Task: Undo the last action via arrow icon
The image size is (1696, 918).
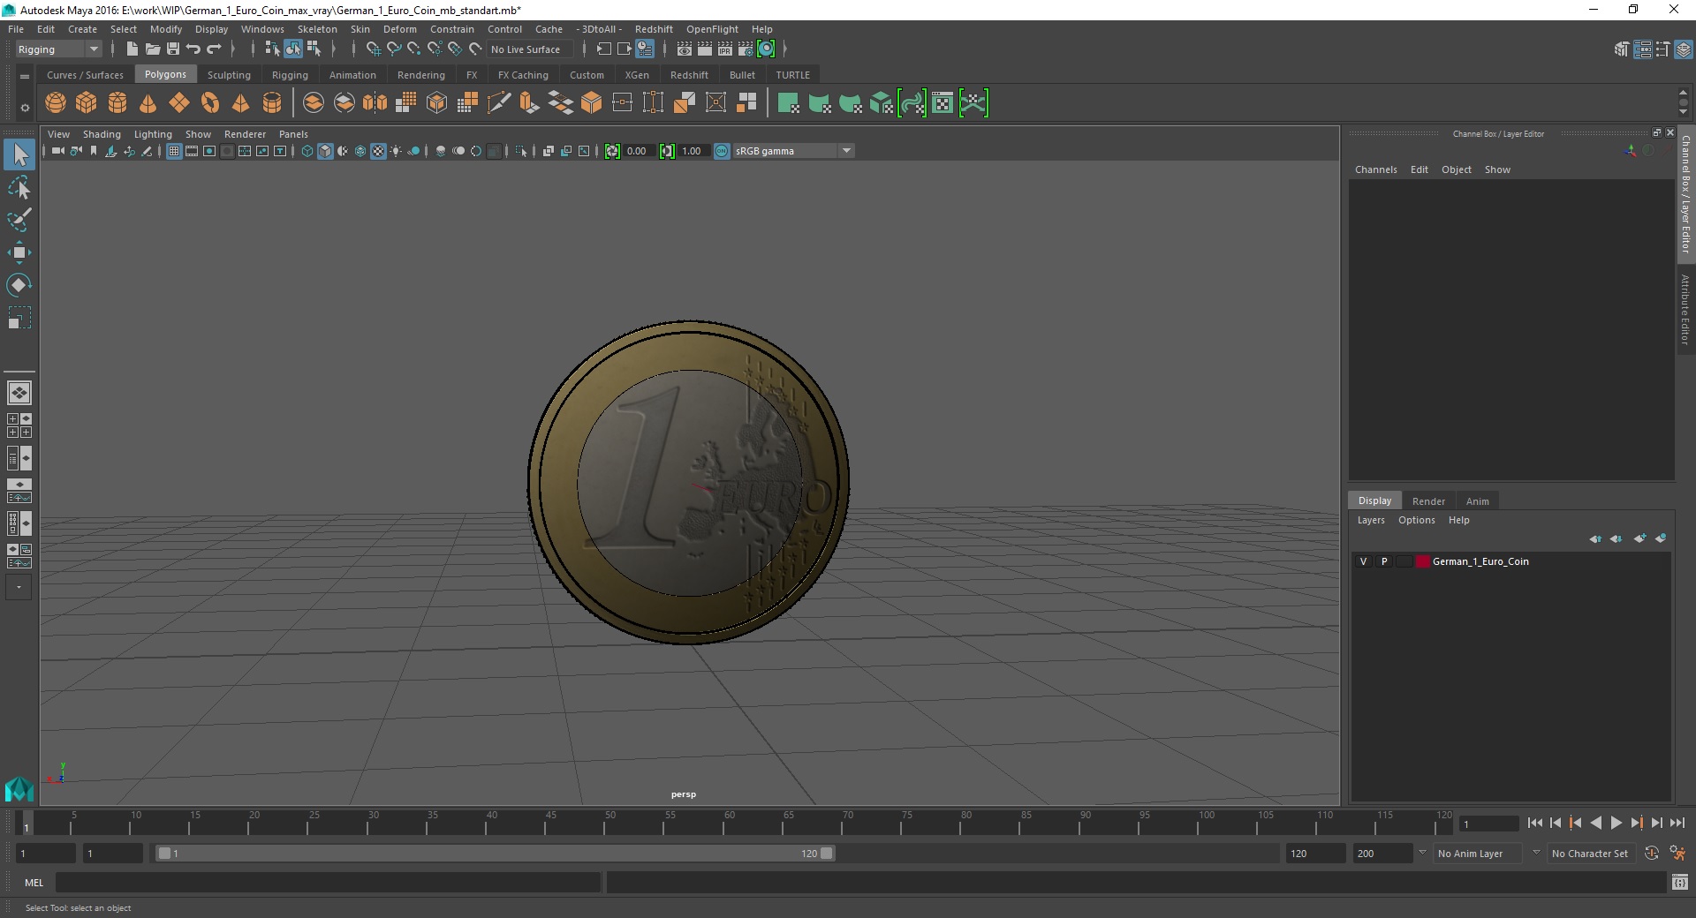Action: (193, 49)
